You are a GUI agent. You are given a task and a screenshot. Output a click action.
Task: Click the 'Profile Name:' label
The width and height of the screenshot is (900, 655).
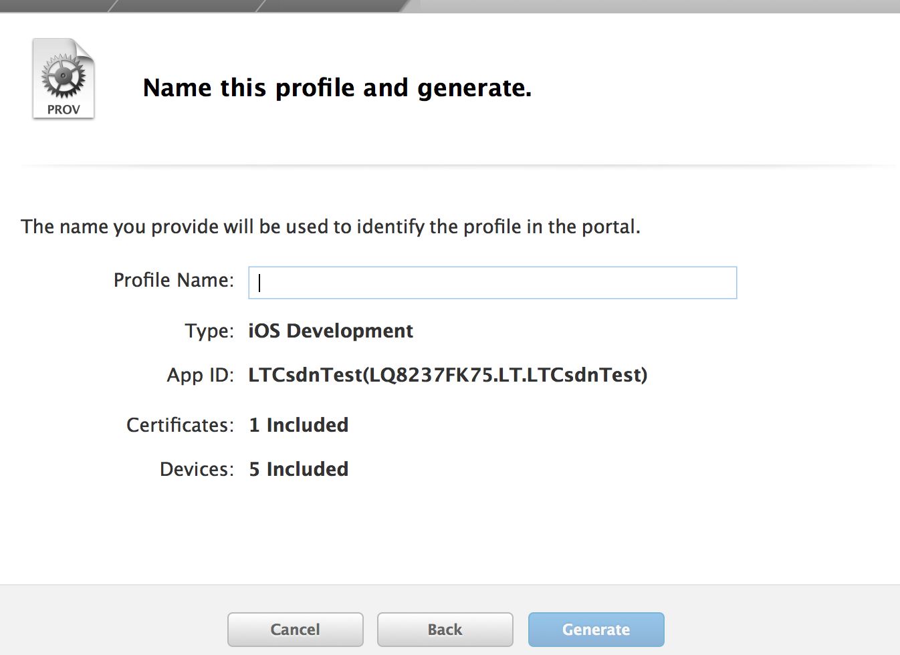174,280
